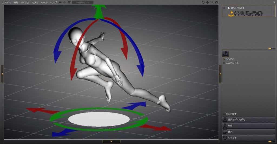
Task: Click the リセット button
Action: [x=249, y=138]
